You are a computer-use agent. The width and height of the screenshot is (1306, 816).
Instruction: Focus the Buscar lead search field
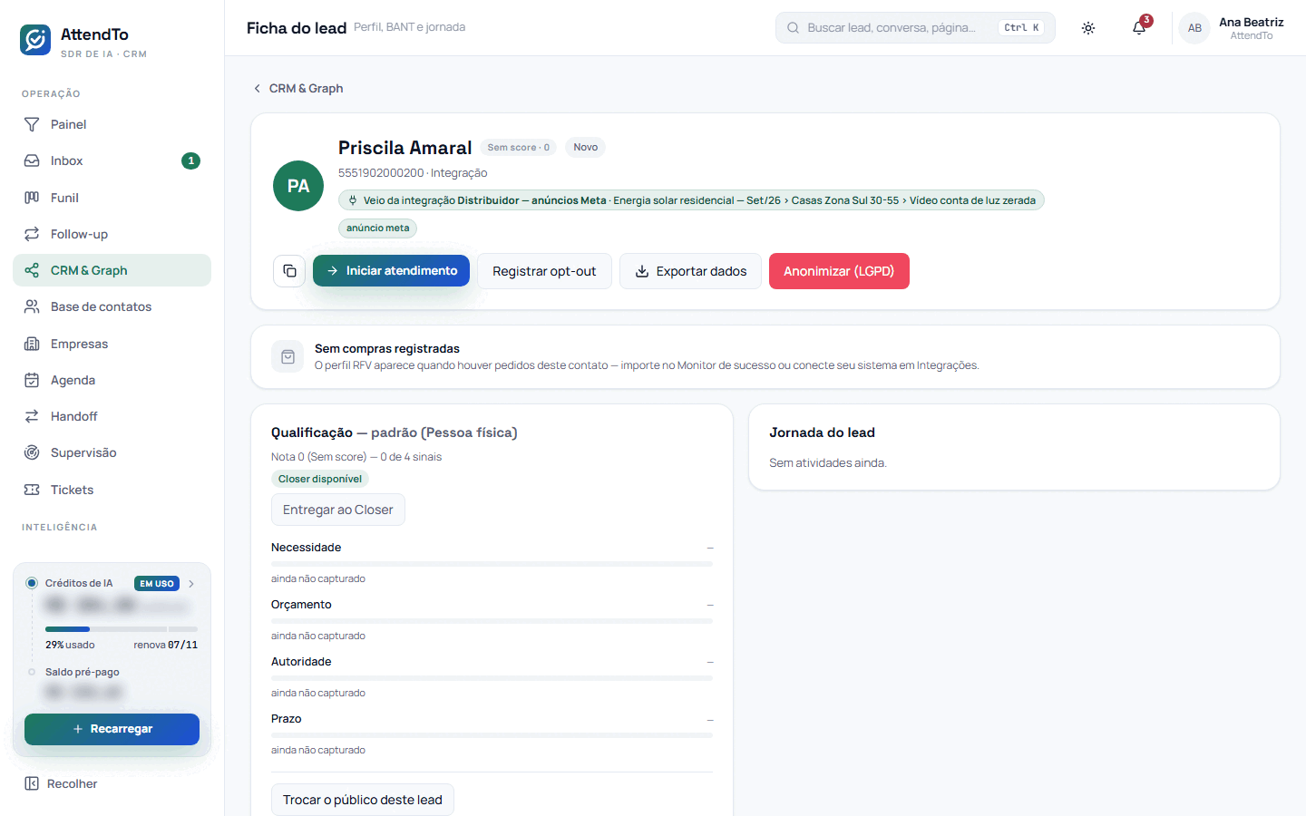point(915,28)
